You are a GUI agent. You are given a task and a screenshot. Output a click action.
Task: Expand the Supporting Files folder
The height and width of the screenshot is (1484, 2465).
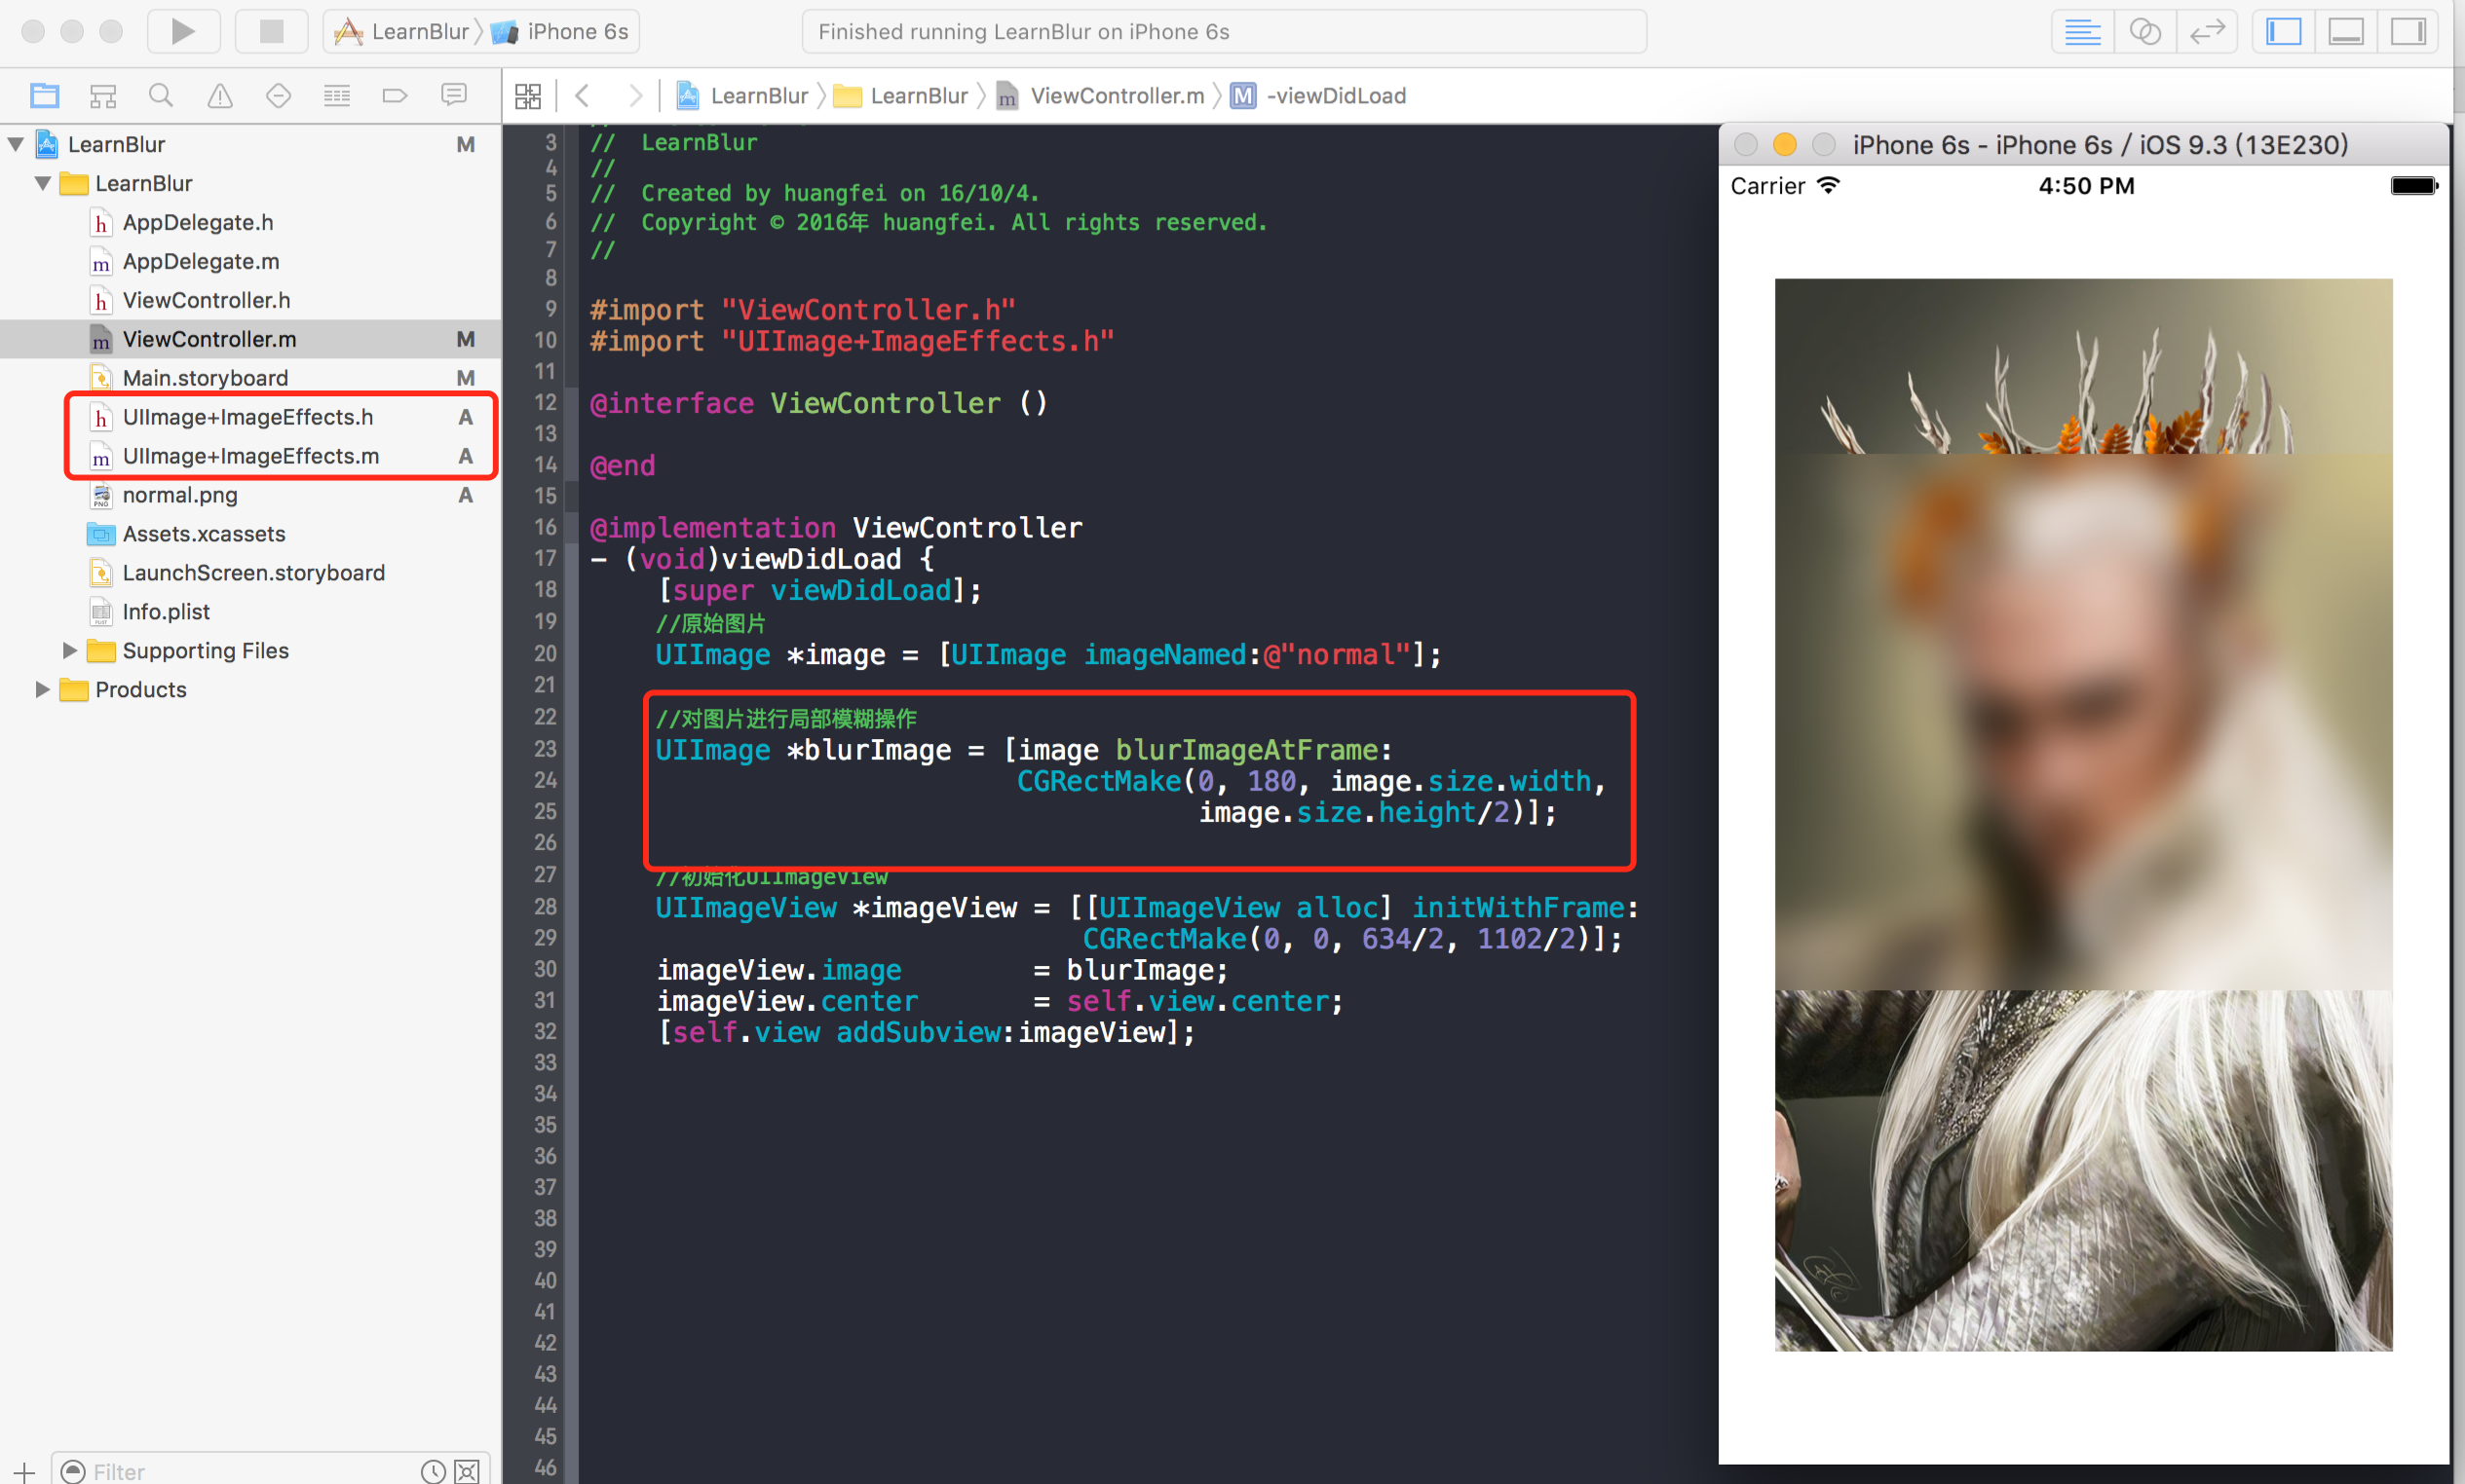point(69,650)
